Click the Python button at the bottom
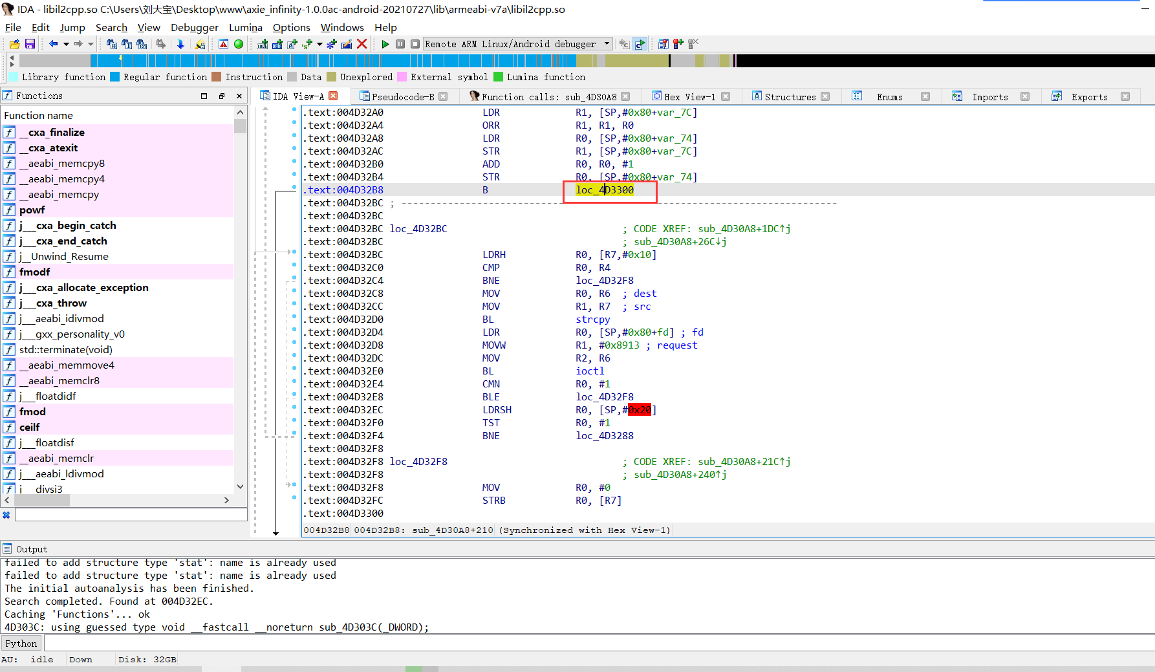This screenshot has width=1155, height=672. (21, 642)
